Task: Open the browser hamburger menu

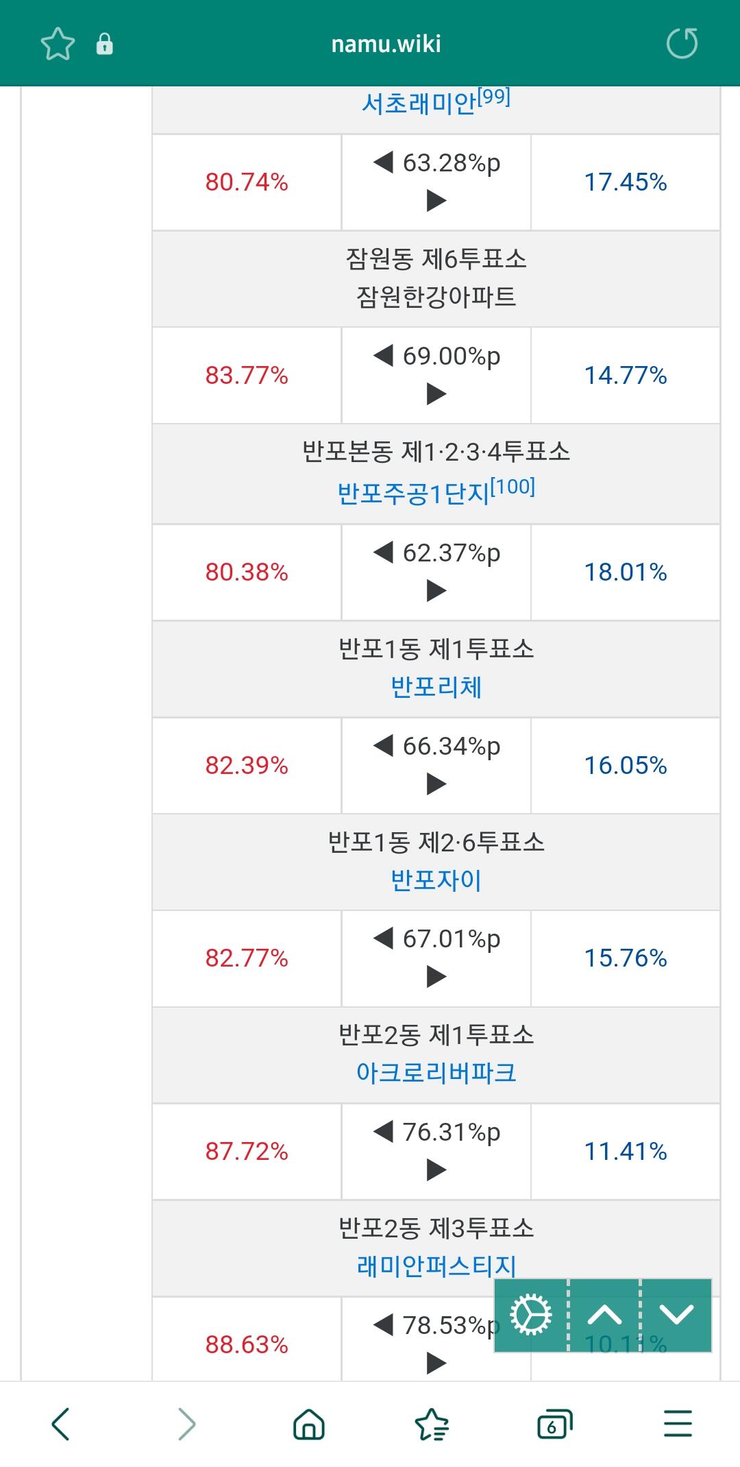Action: [x=678, y=1423]
